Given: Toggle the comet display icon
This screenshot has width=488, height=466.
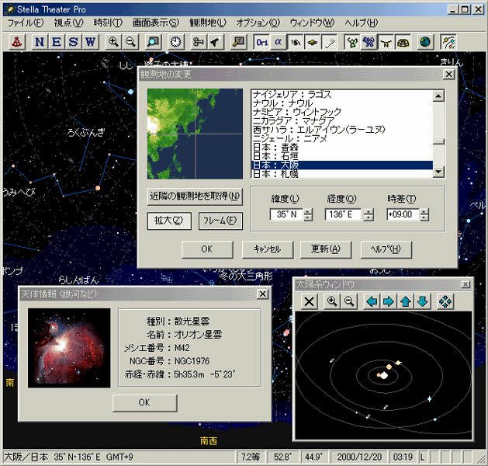Looking at the screenshot, I should click(x=330, y=42).
